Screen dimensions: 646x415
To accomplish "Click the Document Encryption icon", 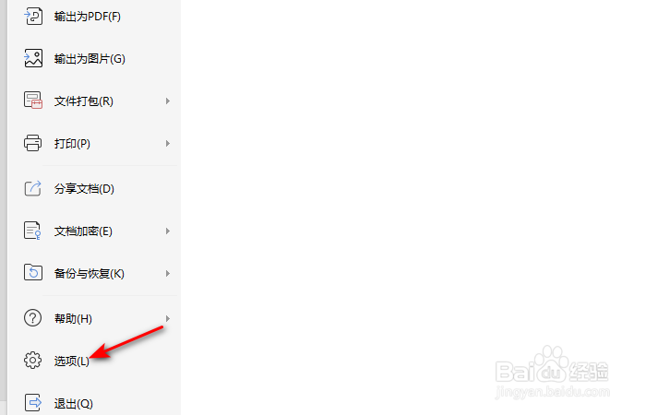I will click(33, 231).
